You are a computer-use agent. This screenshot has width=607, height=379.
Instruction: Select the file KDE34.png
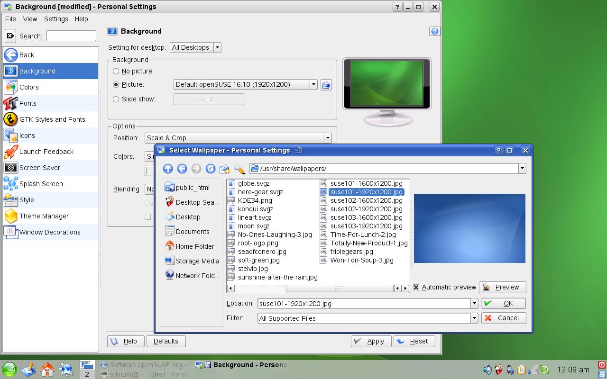point(250,200)
